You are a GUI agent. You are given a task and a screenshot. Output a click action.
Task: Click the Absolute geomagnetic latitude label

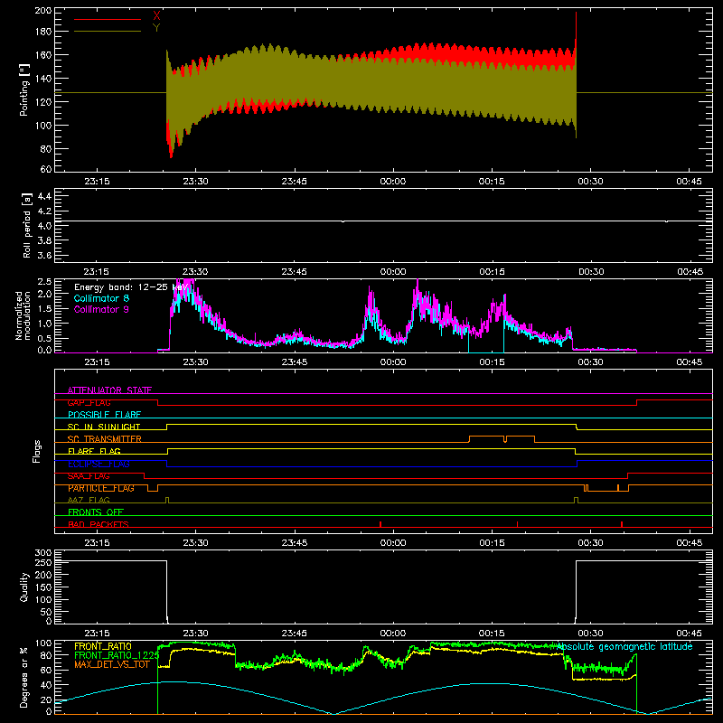click(624, 646)
